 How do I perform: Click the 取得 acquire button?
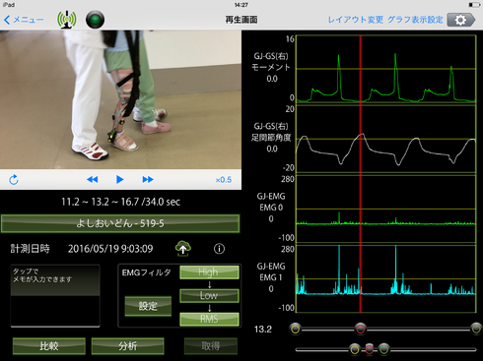[x=211, y=346]
